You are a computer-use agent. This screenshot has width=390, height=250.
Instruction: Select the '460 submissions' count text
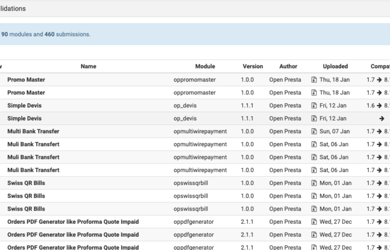click(x=67, y=34)
